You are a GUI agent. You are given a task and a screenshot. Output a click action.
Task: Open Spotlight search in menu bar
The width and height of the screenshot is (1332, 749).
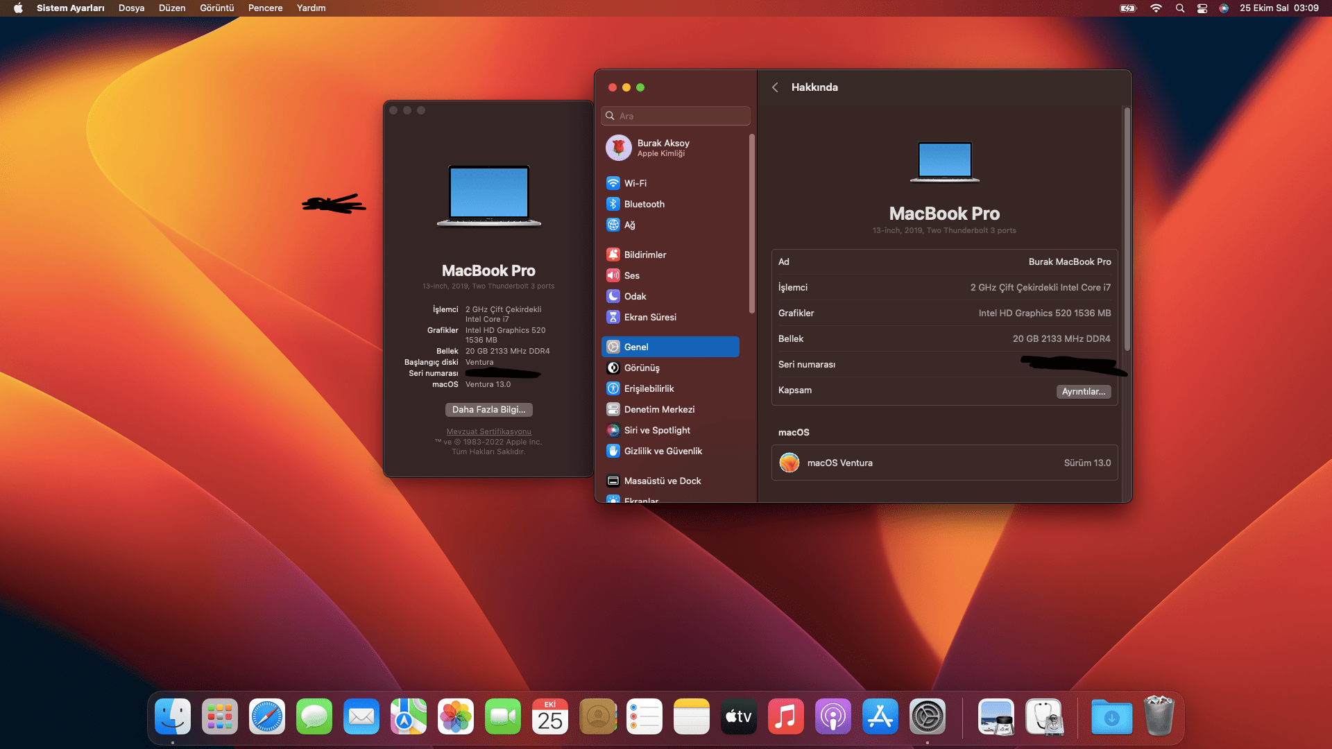coord(1179,8)
